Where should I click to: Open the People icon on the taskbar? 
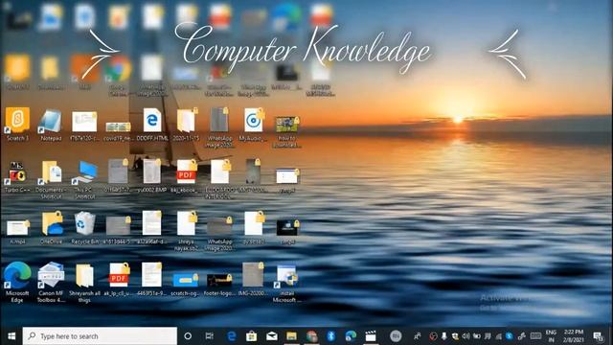418,336
